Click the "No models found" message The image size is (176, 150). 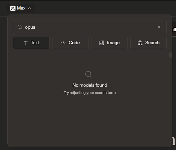pyautogui.click(x=90, y=85)
